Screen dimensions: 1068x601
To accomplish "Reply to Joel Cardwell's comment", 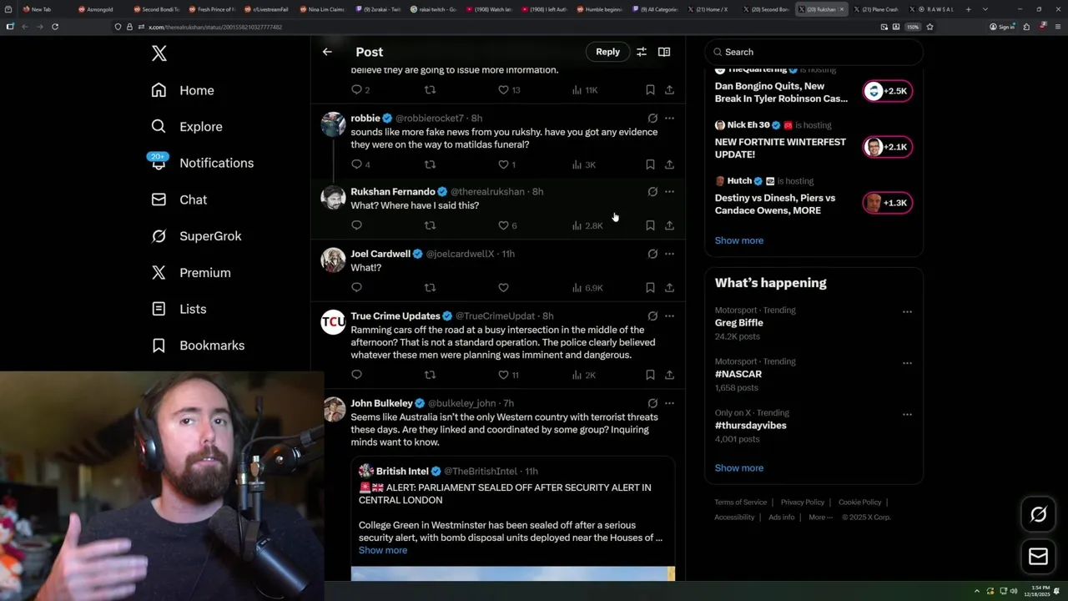I will (356, 288).
